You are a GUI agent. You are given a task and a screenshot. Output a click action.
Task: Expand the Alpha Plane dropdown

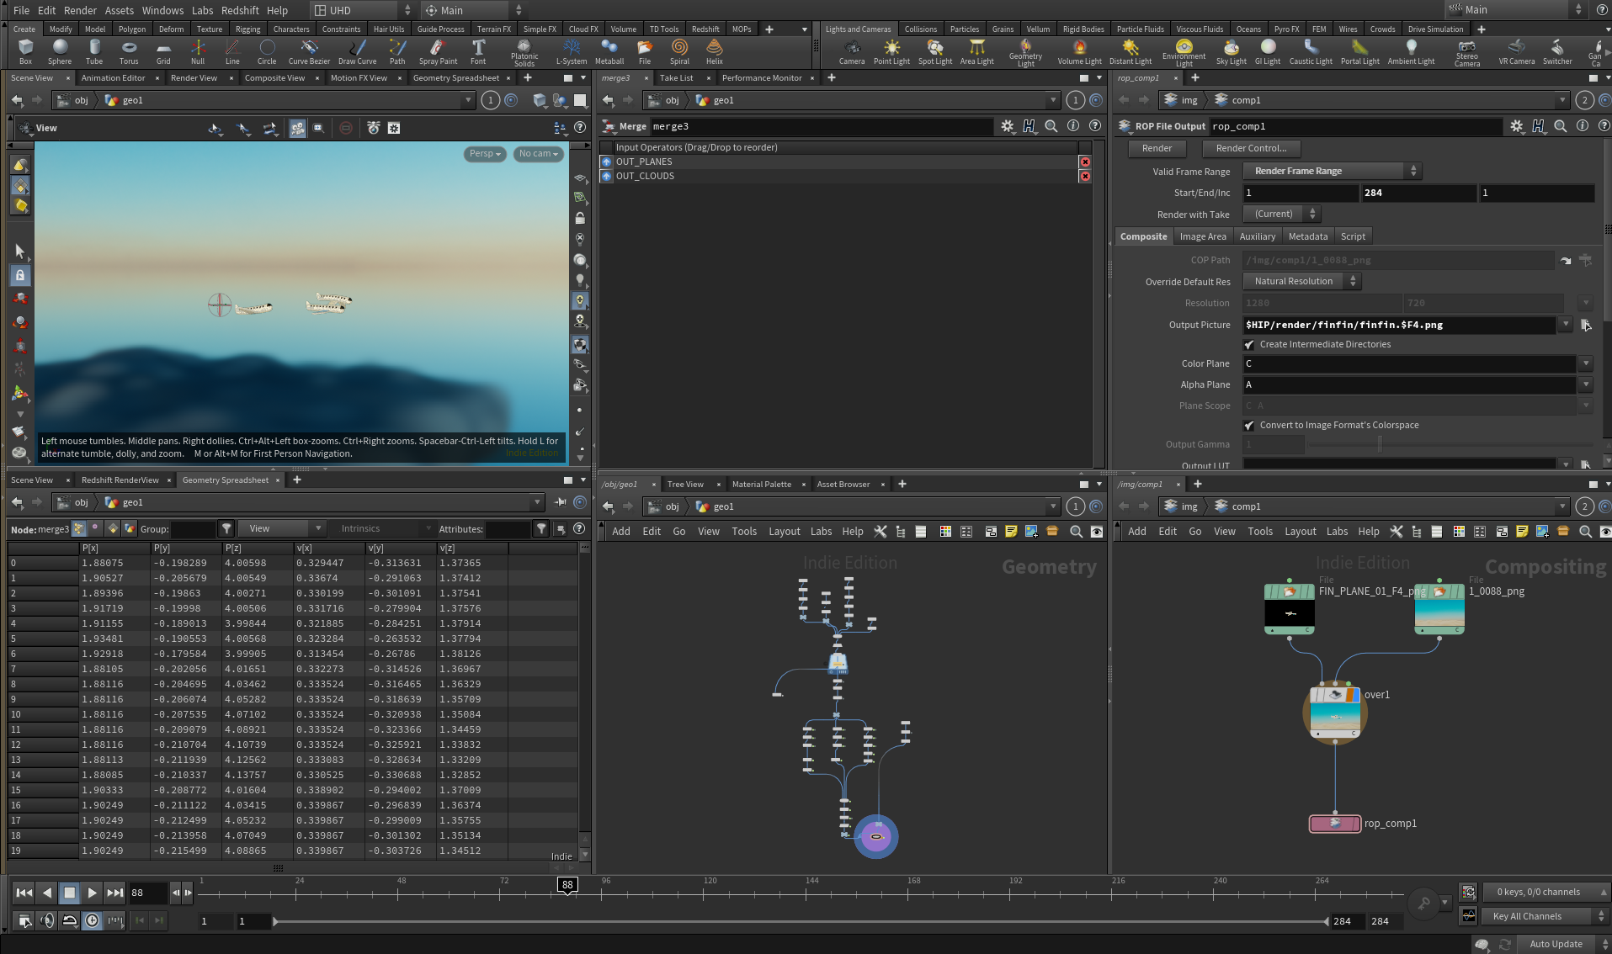[1586, 384]
